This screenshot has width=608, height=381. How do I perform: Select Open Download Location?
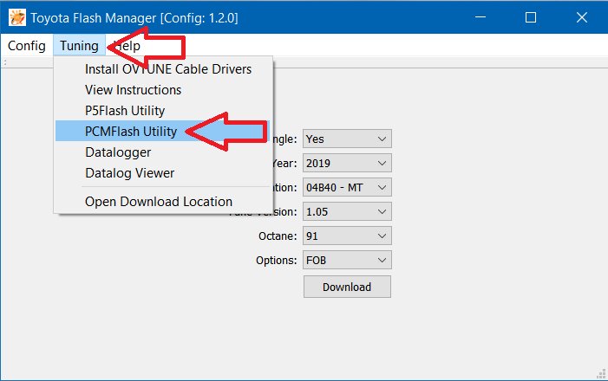[x=163, y=202]
